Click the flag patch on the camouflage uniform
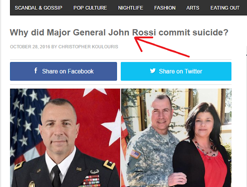 point(135,154)
